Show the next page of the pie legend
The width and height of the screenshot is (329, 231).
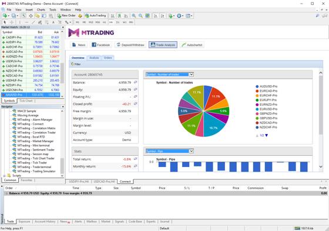tap(267, 135)
